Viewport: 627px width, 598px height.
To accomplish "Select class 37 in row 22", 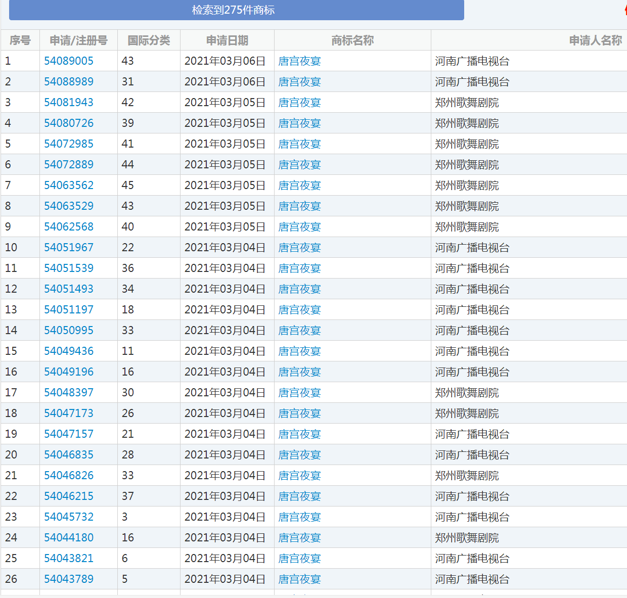I will click(x=128, y=496).
